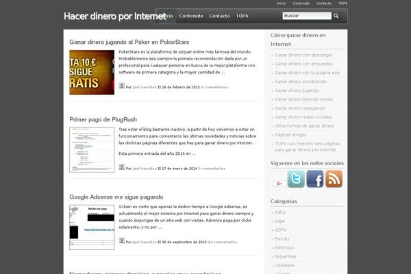This screenshot has height=274, width=411.
Task: Click the PlugRush payment thumbnail
Action: pos(92,150)
